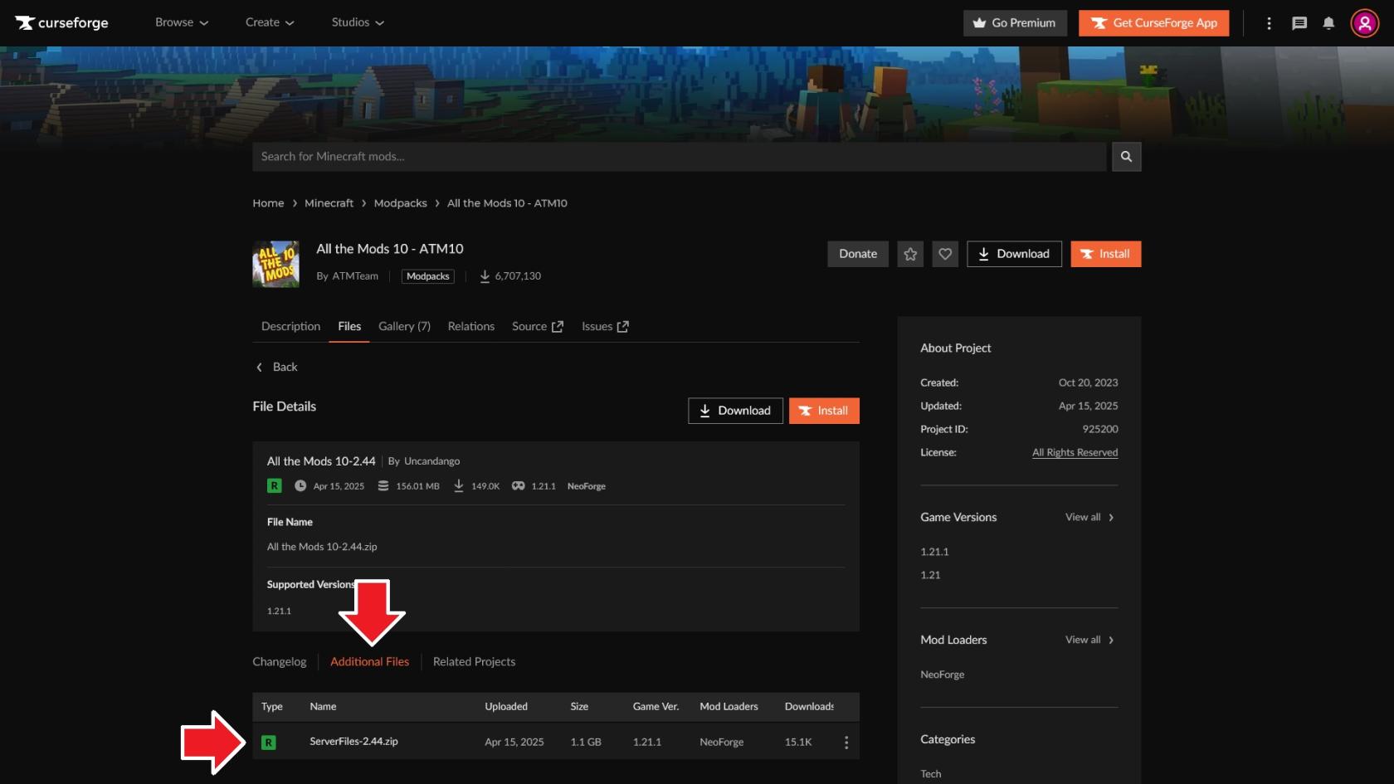Click the project header Download button
Image resolution: width=1394 pixels, height=784 pixels.
1014,254
